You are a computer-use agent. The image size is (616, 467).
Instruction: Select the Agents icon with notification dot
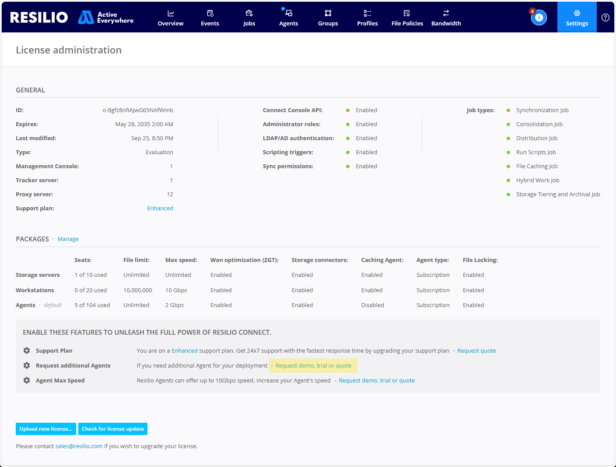pos(288,13)
